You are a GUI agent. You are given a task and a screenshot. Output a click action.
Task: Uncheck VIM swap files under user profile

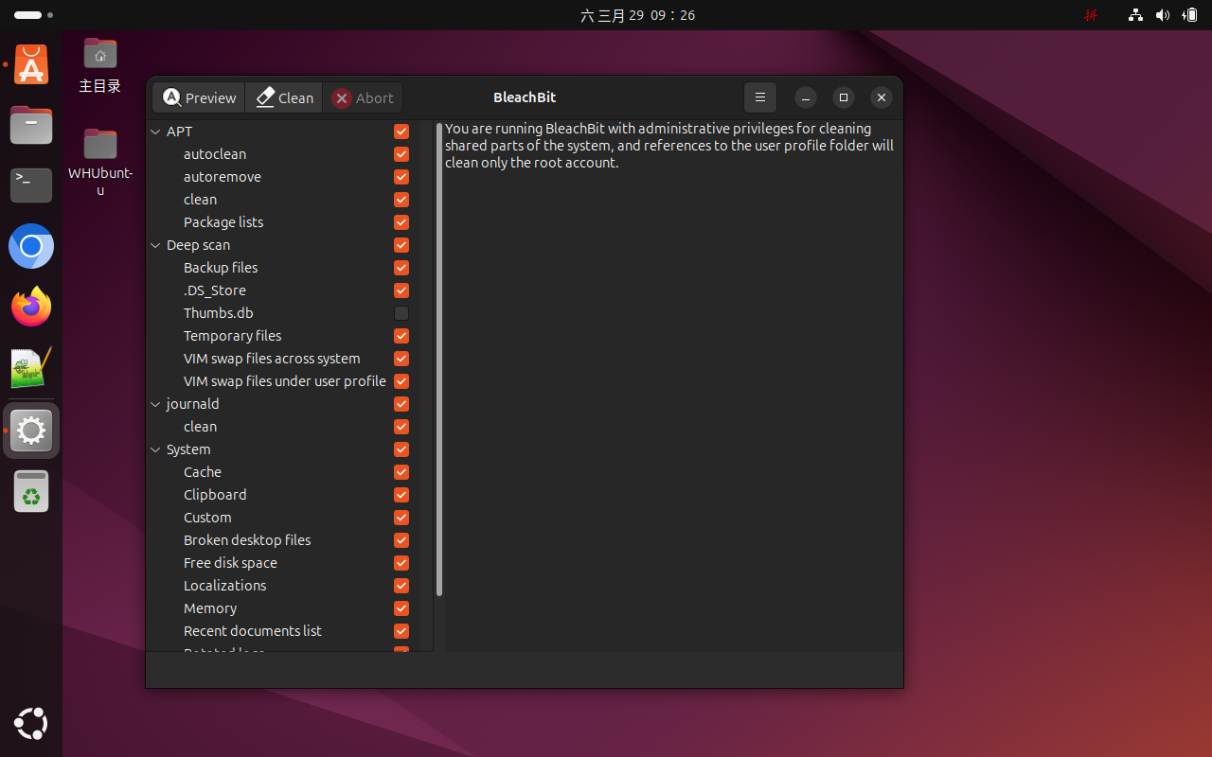pyautogui.click(x=401, y=381)
